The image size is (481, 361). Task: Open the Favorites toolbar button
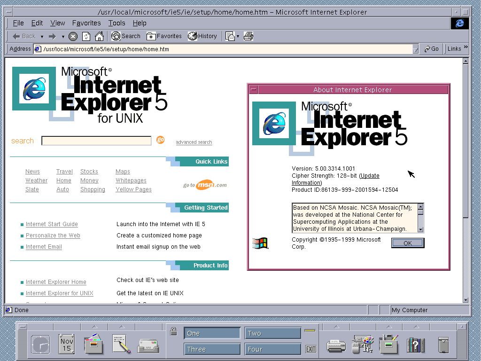coord(164,36)
